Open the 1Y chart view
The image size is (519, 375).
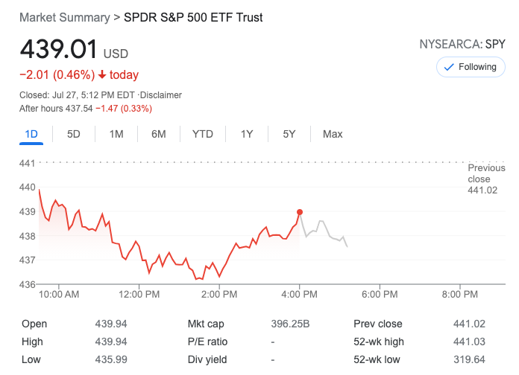247,134
